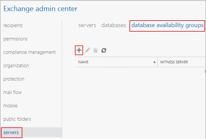Click the NAME column header
This screenshot has width=206, height=139.
tap(116, 62)
